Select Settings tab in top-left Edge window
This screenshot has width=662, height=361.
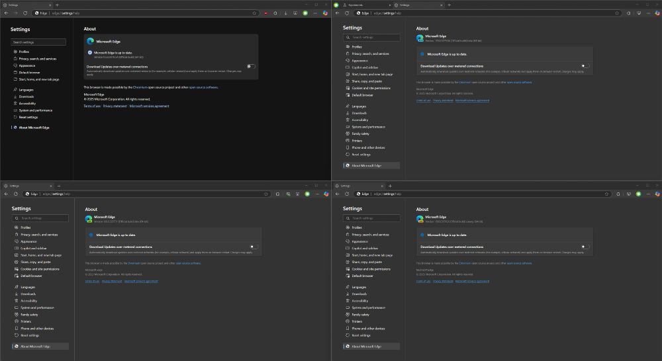26,5
